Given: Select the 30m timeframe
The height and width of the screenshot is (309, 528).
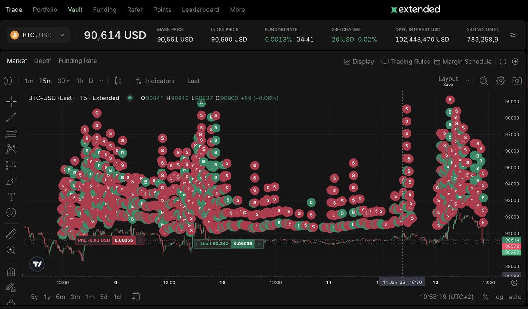Looking at the screenshot, I should point(64,81).
